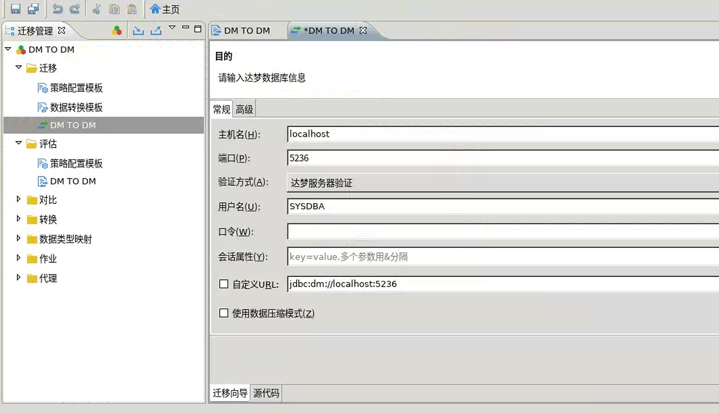
Task: Switch to the modified *DM TO DM tab
Action: [x=328, y=30]
